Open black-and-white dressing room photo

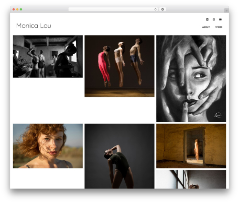[48, 57]
